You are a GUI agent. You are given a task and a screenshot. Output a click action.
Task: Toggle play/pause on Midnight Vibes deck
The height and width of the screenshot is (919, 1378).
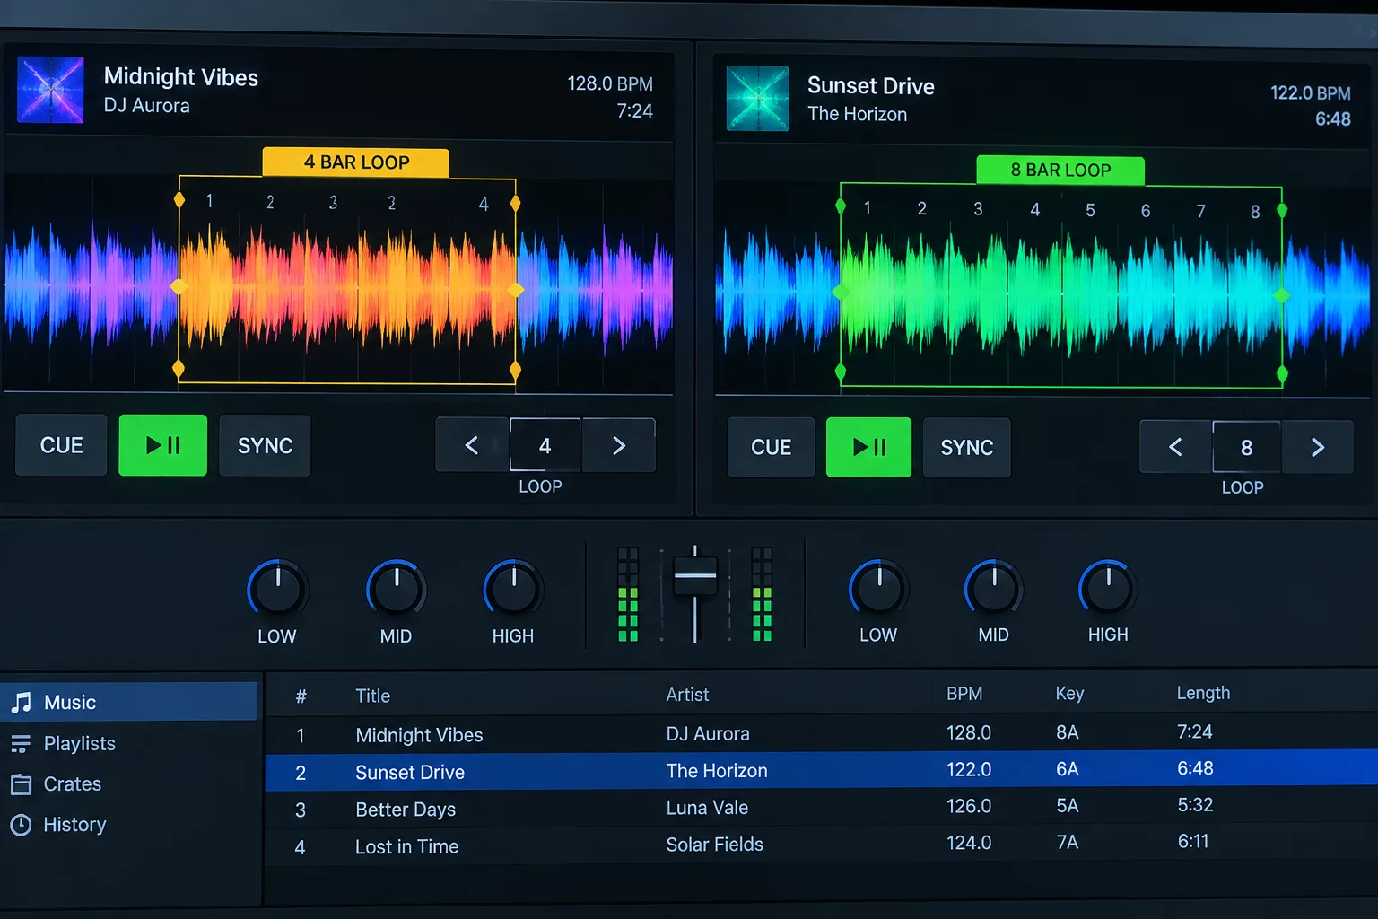click(x=163, y=445)
